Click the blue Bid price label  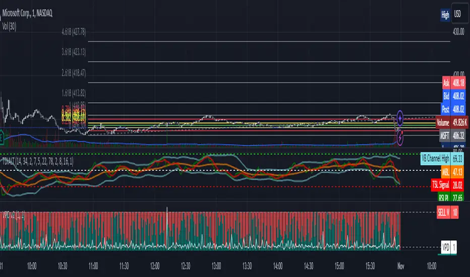(x=454, y=96)
